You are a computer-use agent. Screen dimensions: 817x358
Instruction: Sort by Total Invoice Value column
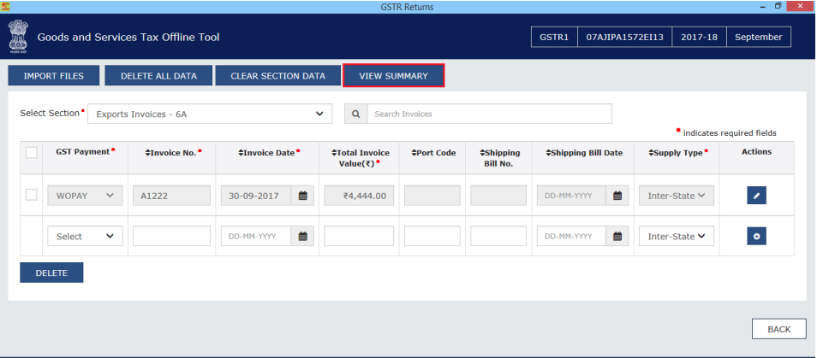click(x=360, y=157)
